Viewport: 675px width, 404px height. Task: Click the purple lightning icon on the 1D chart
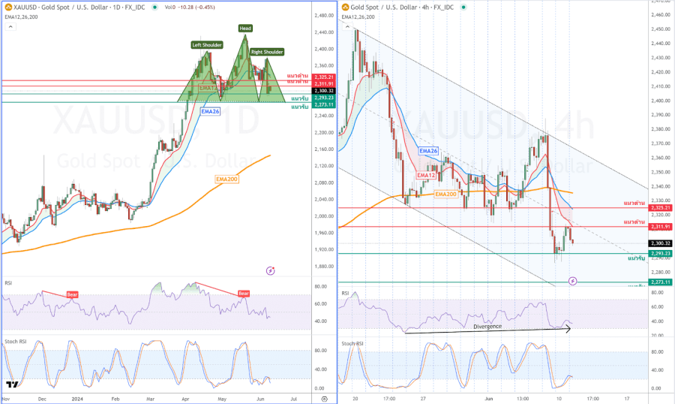(270, 270)
